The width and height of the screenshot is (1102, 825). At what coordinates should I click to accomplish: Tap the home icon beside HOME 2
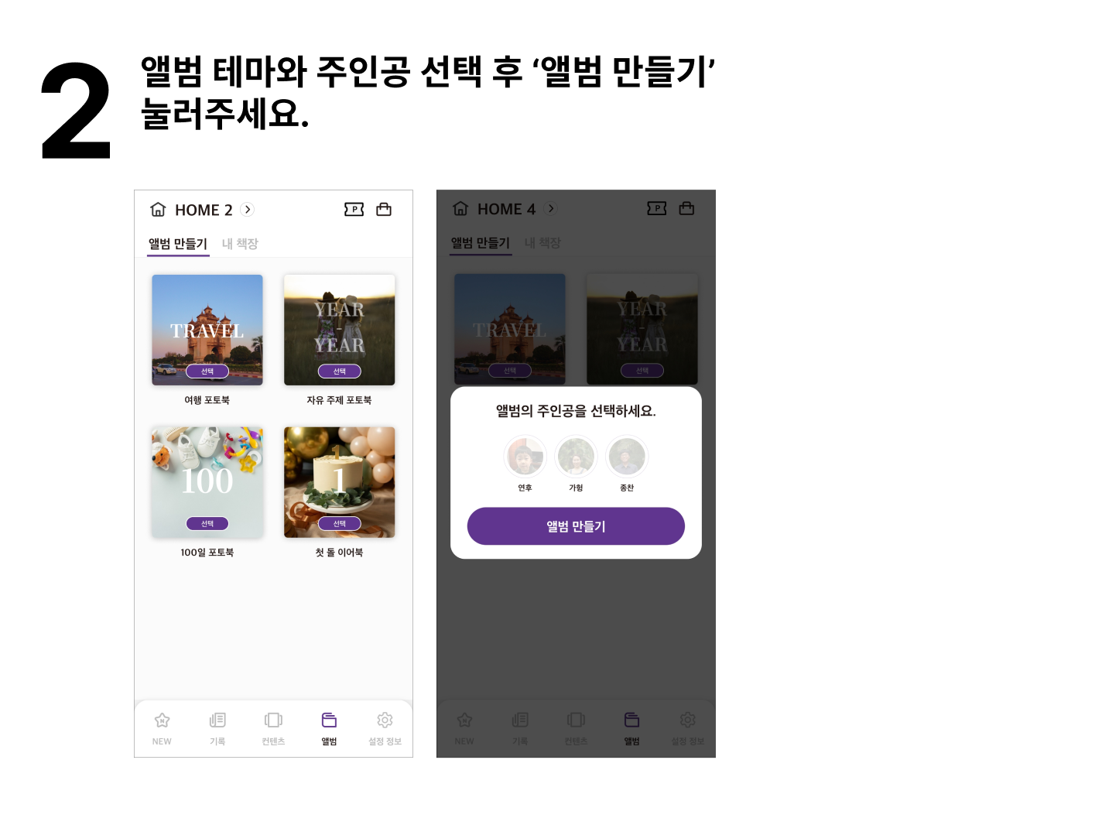(x=158, y=210)
